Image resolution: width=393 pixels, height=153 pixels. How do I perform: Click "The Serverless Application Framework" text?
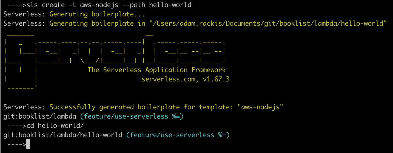[x=157, y=70]
